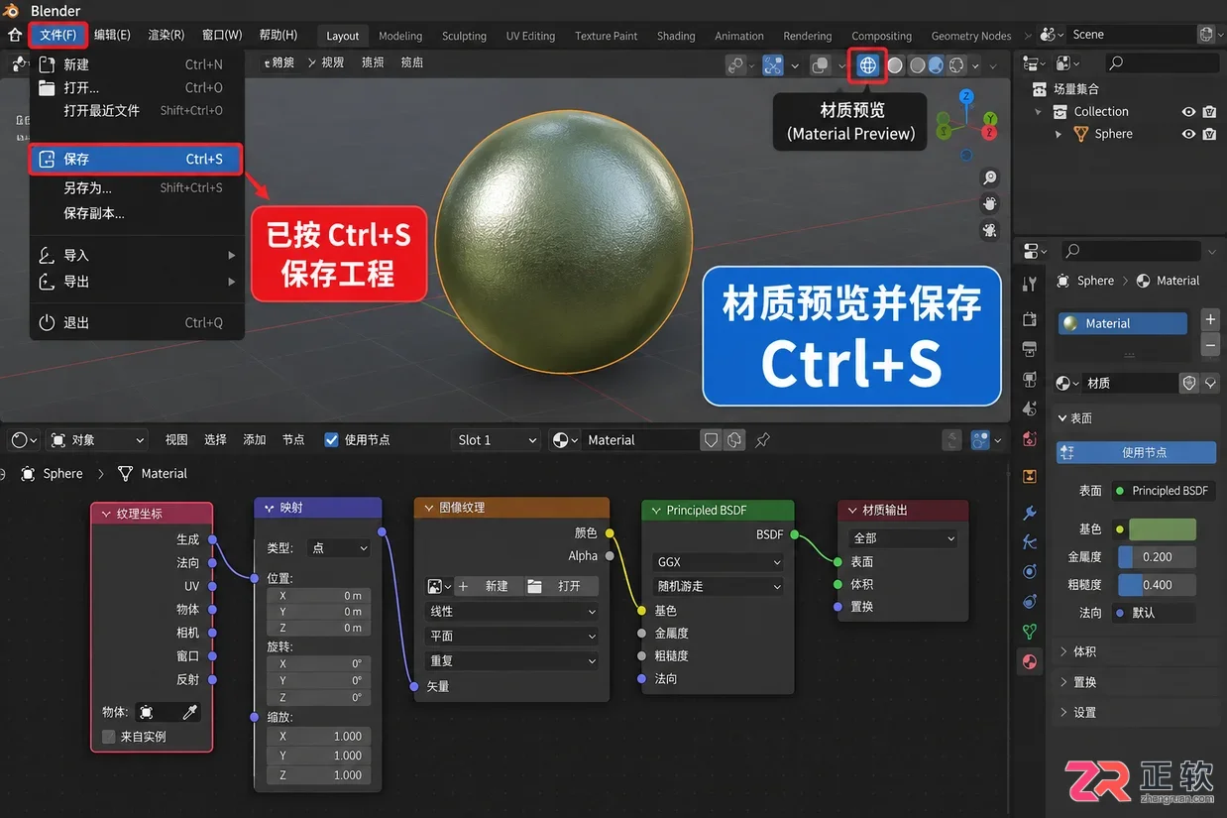This screenshot has width=1227, height=818.
Task: Open the Particles properties icon
Action: click(x=1030, y=541)
